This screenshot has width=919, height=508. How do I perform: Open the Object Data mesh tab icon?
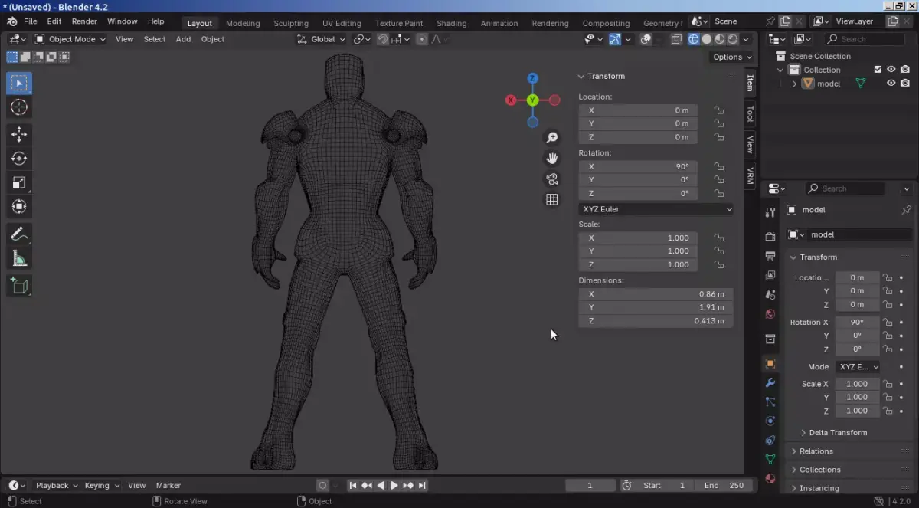[x=770, y=459]
